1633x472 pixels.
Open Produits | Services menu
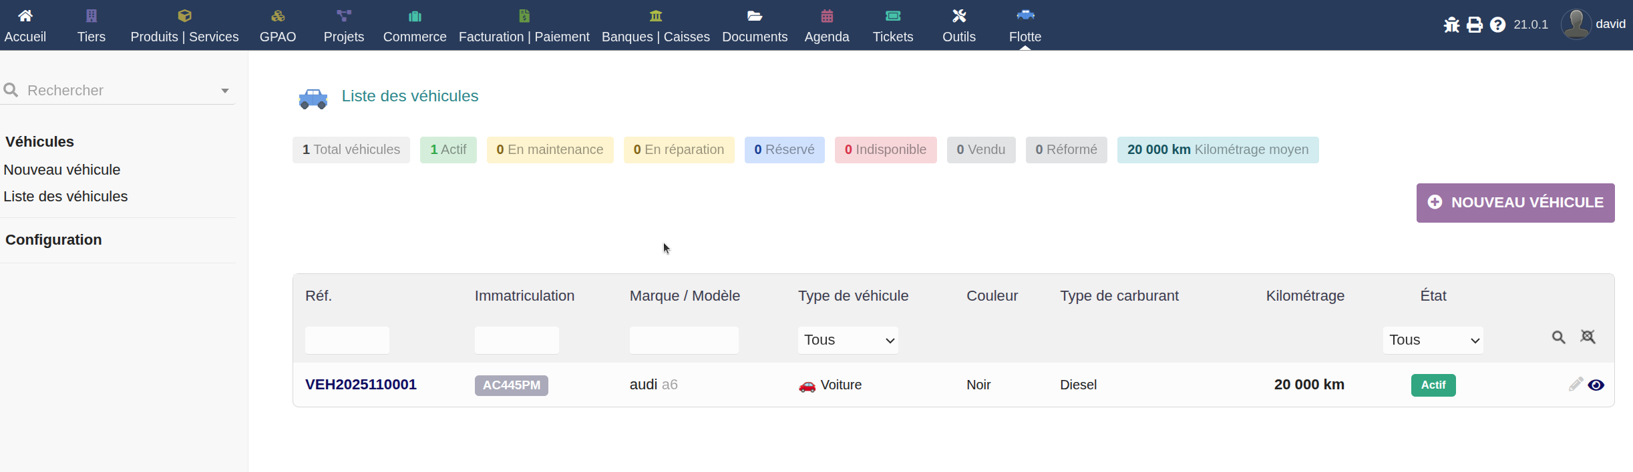(x=184, y=25)
